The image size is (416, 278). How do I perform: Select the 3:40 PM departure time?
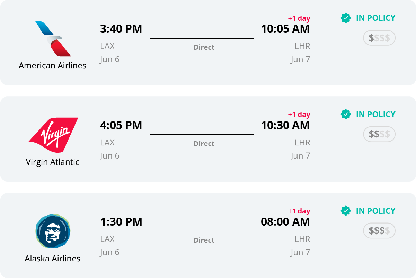[121, 29]
